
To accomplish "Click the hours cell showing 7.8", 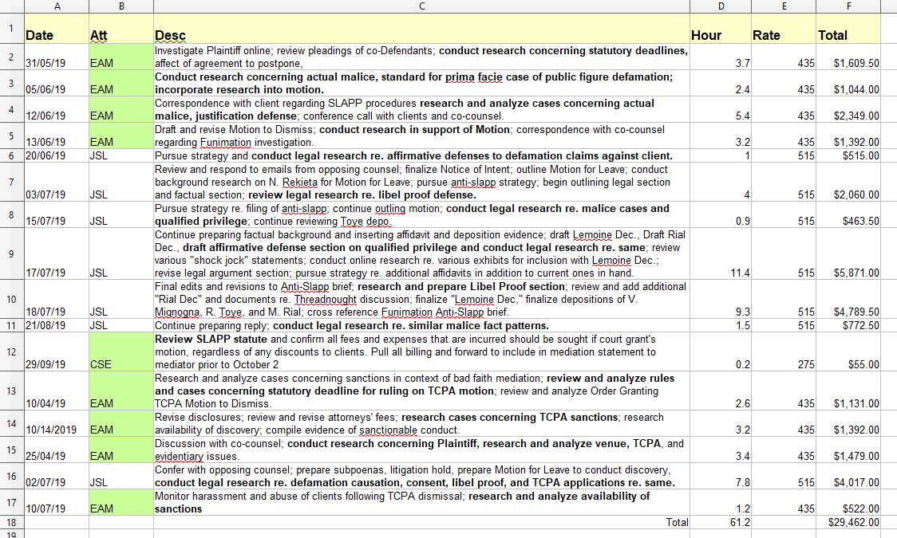I will click(720, 477).
